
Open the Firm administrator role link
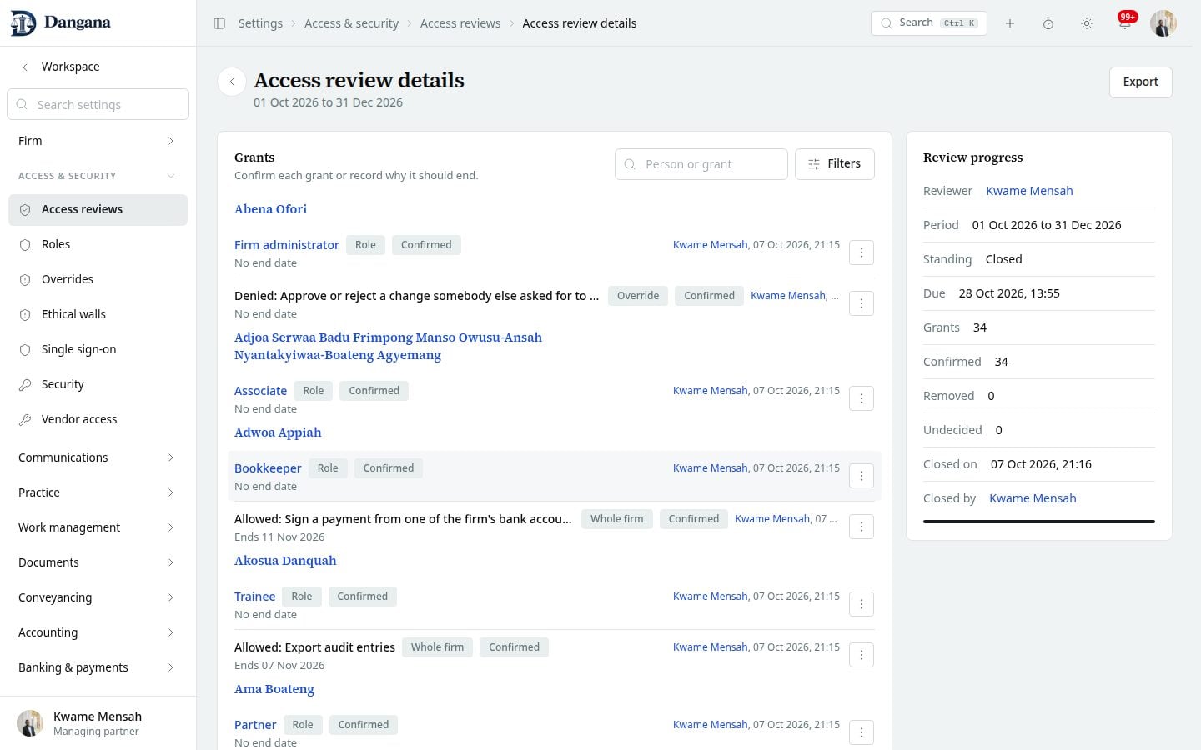point(286,245)
